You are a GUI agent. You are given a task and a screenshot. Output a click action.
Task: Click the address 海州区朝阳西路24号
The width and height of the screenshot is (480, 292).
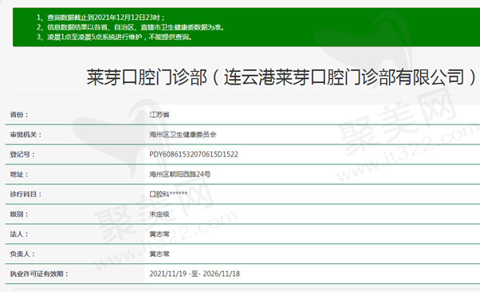pos(180,175)
